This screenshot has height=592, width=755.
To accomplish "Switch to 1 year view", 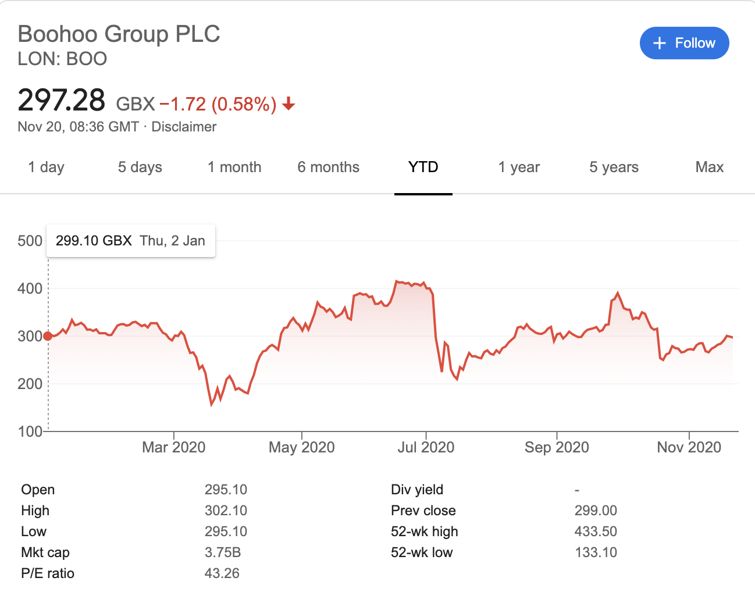I will coord(519,167).
